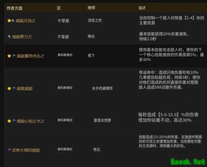Select the 水手的避难所 dungeon cell
The height and width of the screenshot is (167, 207).
102,88
